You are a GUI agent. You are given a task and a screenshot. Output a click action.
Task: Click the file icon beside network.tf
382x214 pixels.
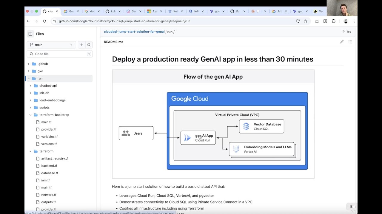tap(38, 195)
